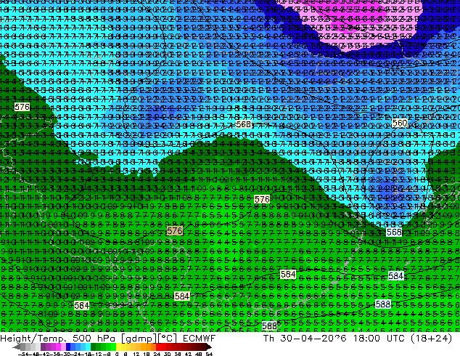Click the 584 label directly below tan 576
The height and width of the screenshot is (356, 460).
(x=182, y=296)
